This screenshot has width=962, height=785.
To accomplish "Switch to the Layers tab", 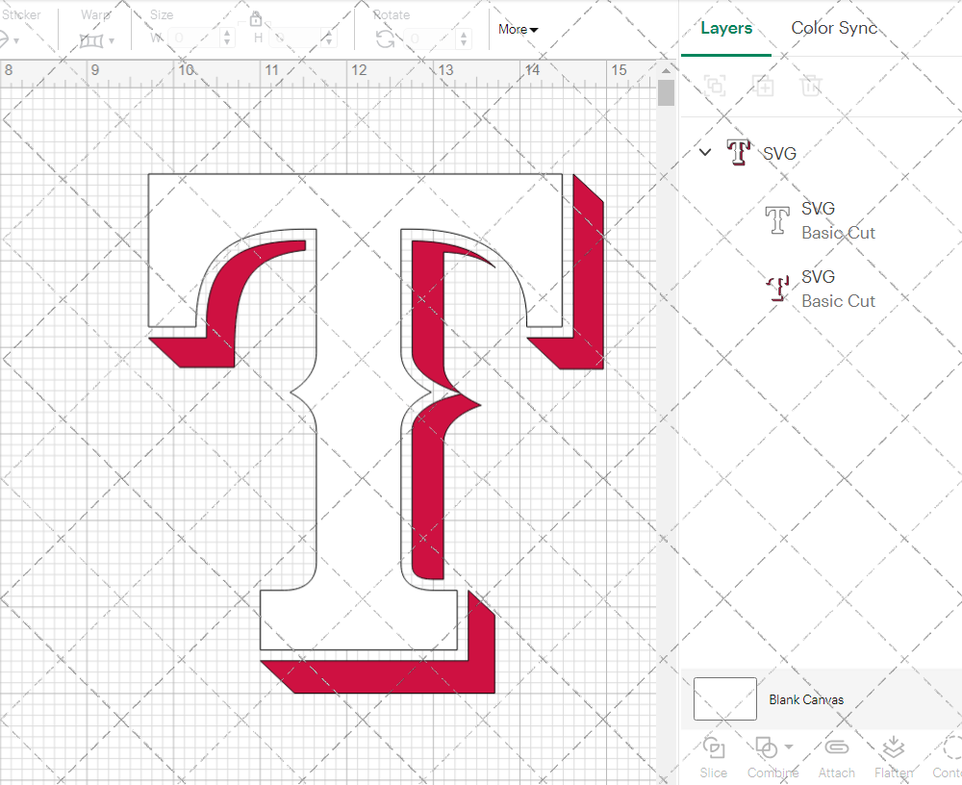I will click(726, 28).
